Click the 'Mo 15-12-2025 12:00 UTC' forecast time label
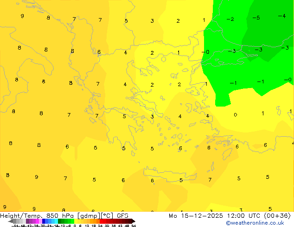 (x=216, y=215)
